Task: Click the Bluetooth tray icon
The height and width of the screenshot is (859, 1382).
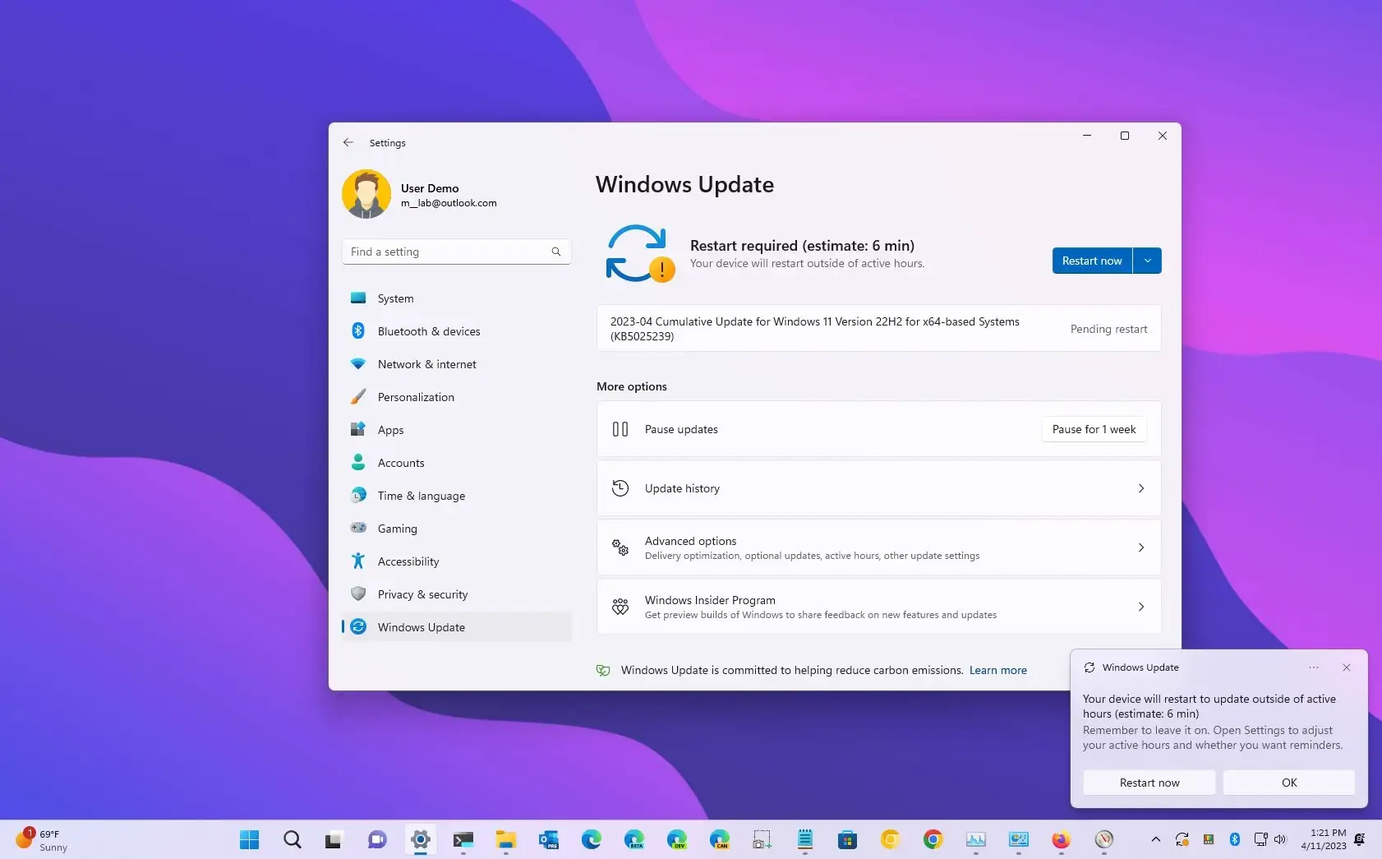Action: 1234,839
